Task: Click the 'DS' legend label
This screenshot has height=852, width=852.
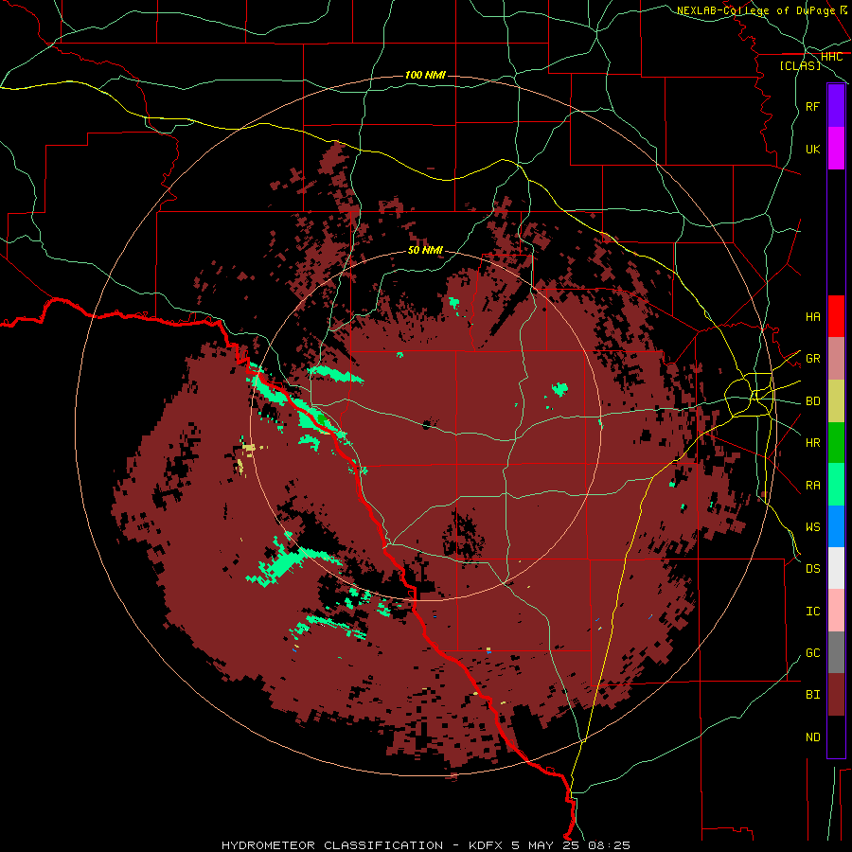Action: 812,569
